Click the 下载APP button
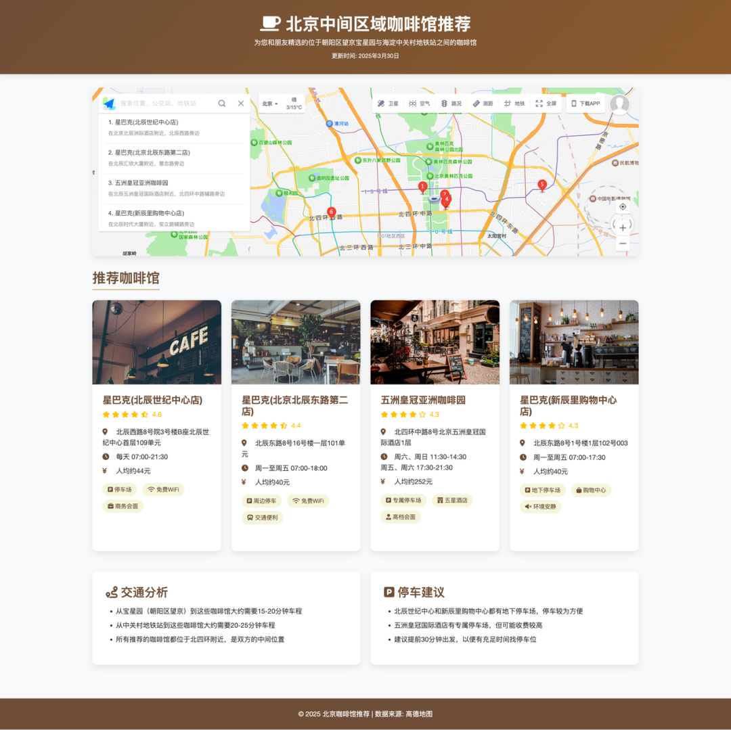The image size is (731, 730). pos(585,104)
